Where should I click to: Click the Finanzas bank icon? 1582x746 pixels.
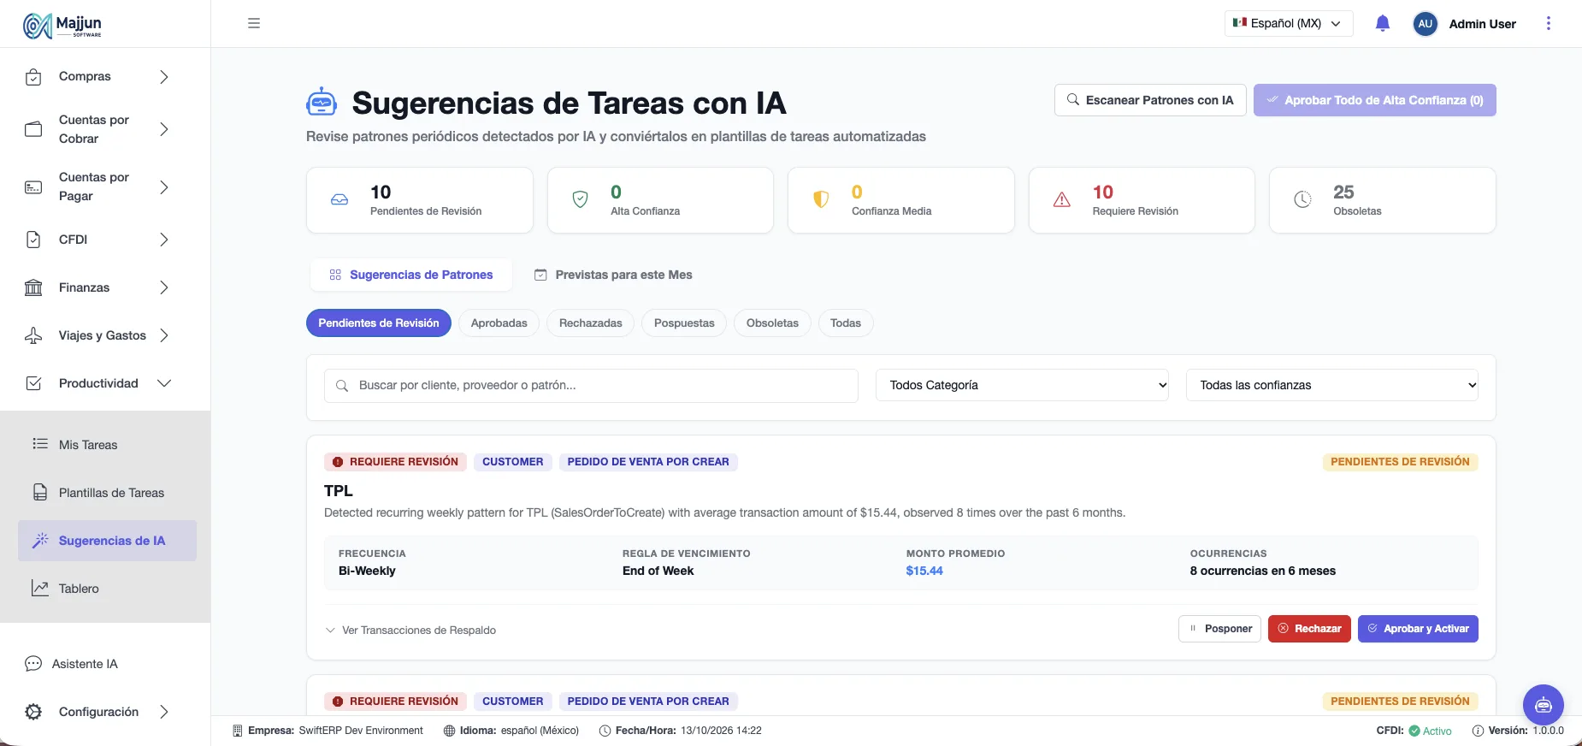pyautogui.click(x=33, y=287)
